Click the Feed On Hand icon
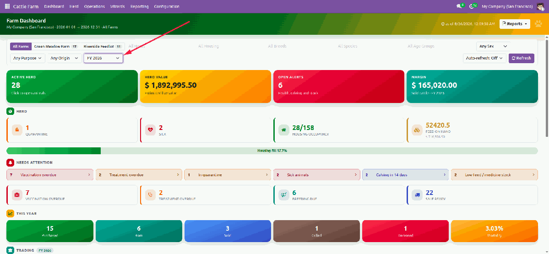549x254 pixels. point(417,130)
